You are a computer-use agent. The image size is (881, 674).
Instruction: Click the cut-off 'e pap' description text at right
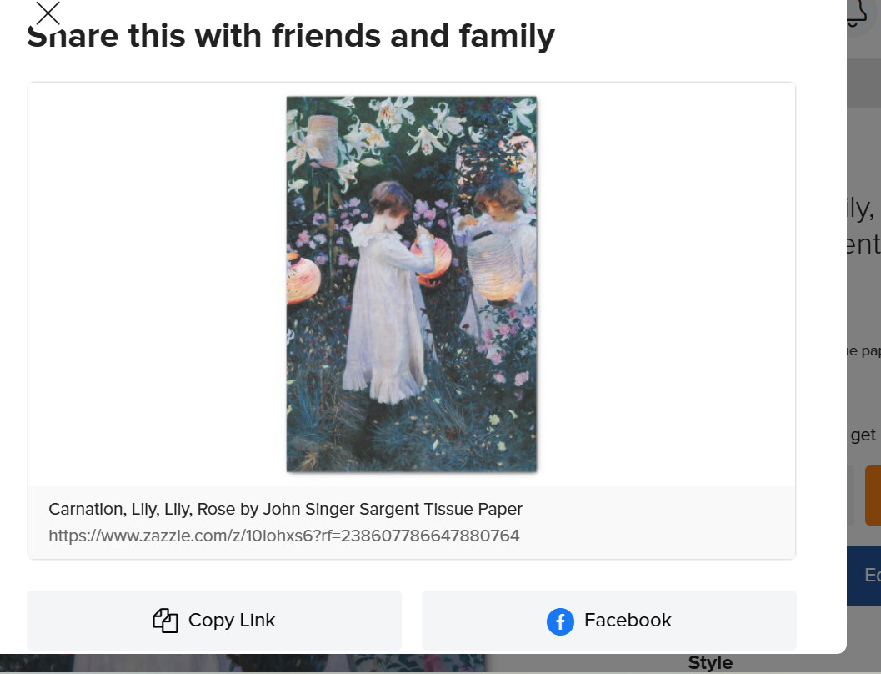point(864,351)
